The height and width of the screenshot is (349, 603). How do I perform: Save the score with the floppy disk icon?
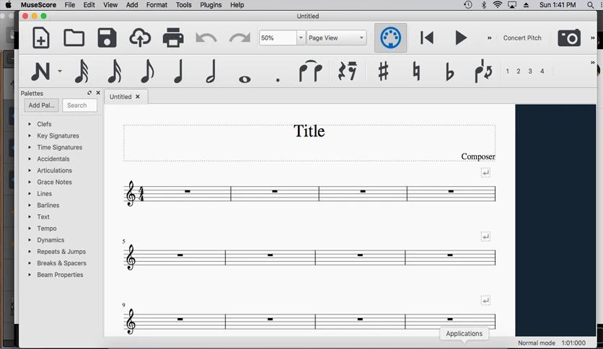(x=107, y=37)
